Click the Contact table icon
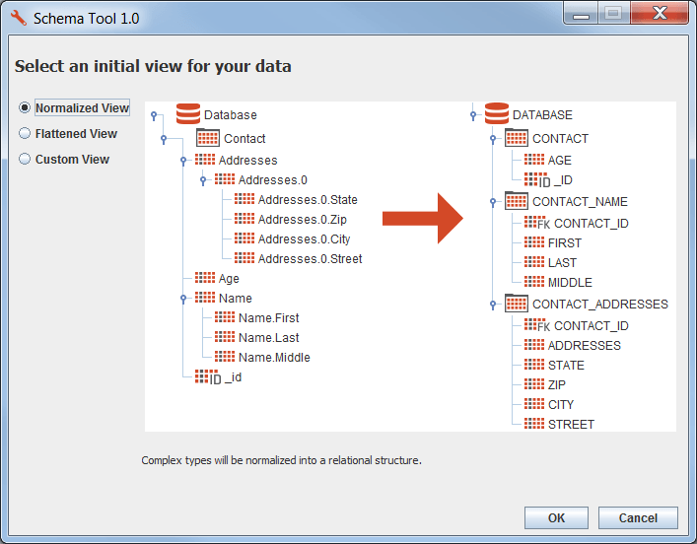Viewport: 697px width, 544px height. [208, 139]
